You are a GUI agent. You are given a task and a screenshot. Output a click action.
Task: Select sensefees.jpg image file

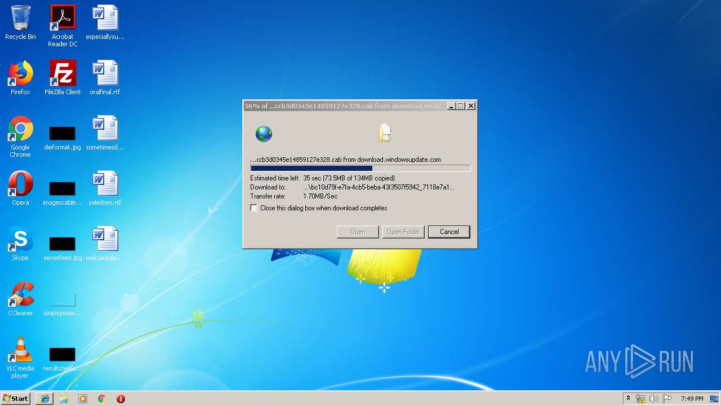click(x=63, y=249)
